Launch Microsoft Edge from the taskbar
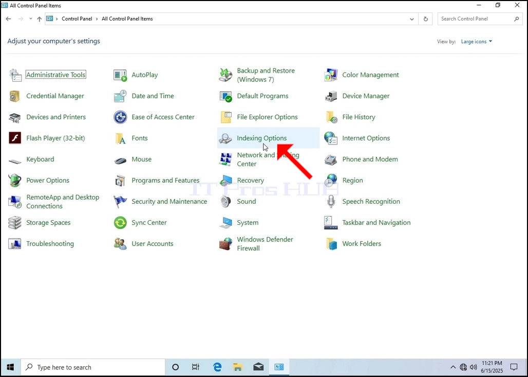 click(x=217, y=367)
